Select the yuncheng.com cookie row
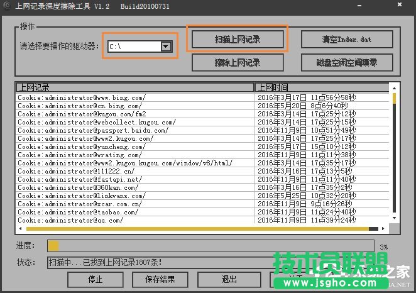 pyautogui.click(x=82, y=146)
